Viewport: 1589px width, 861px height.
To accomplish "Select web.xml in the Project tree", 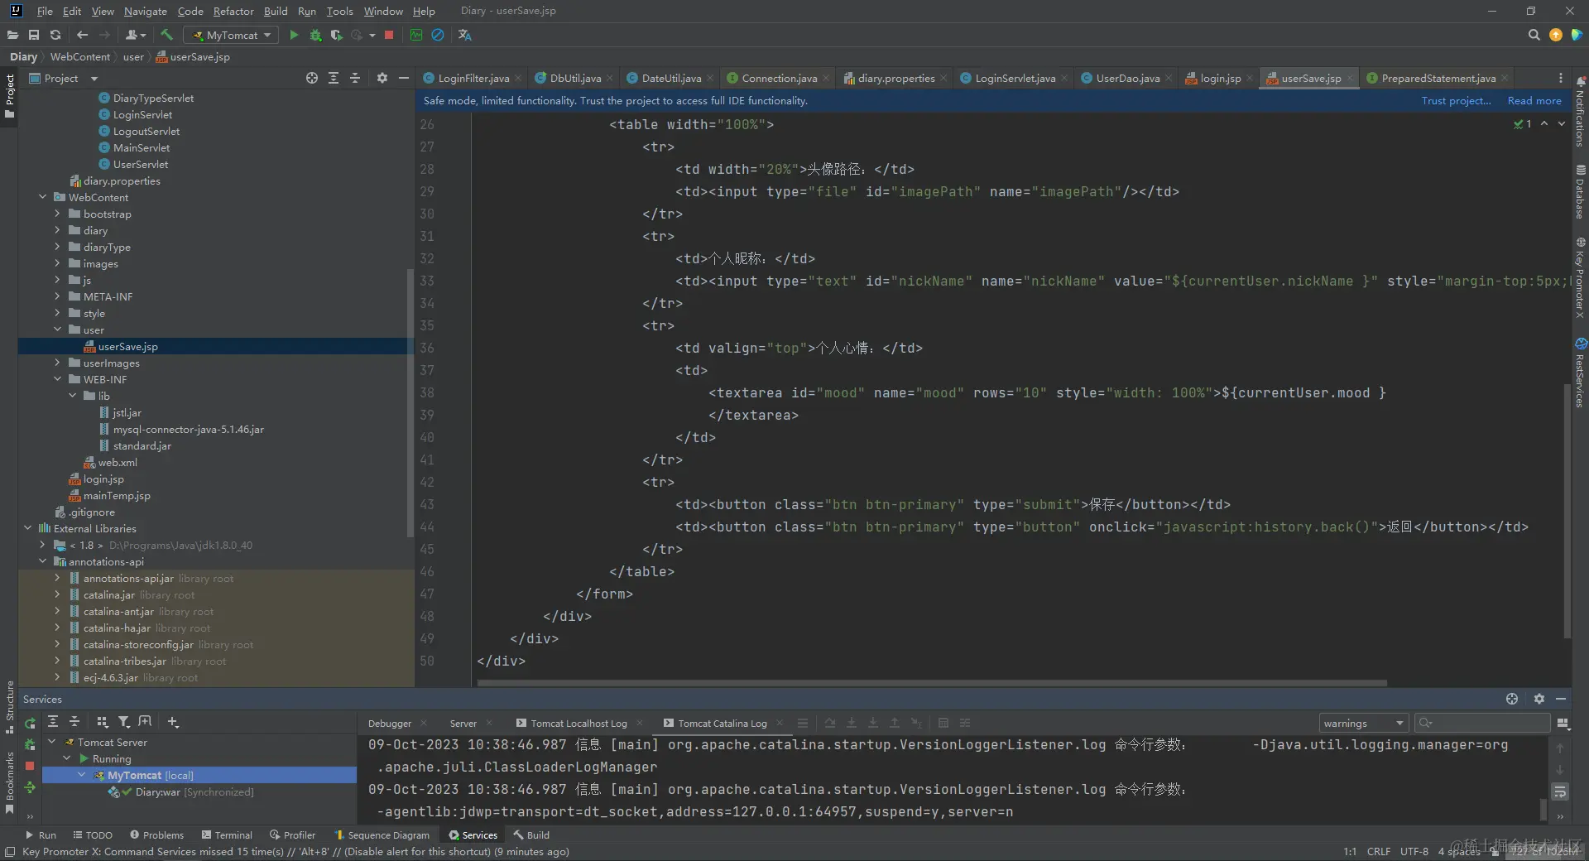I will [118, 462].
